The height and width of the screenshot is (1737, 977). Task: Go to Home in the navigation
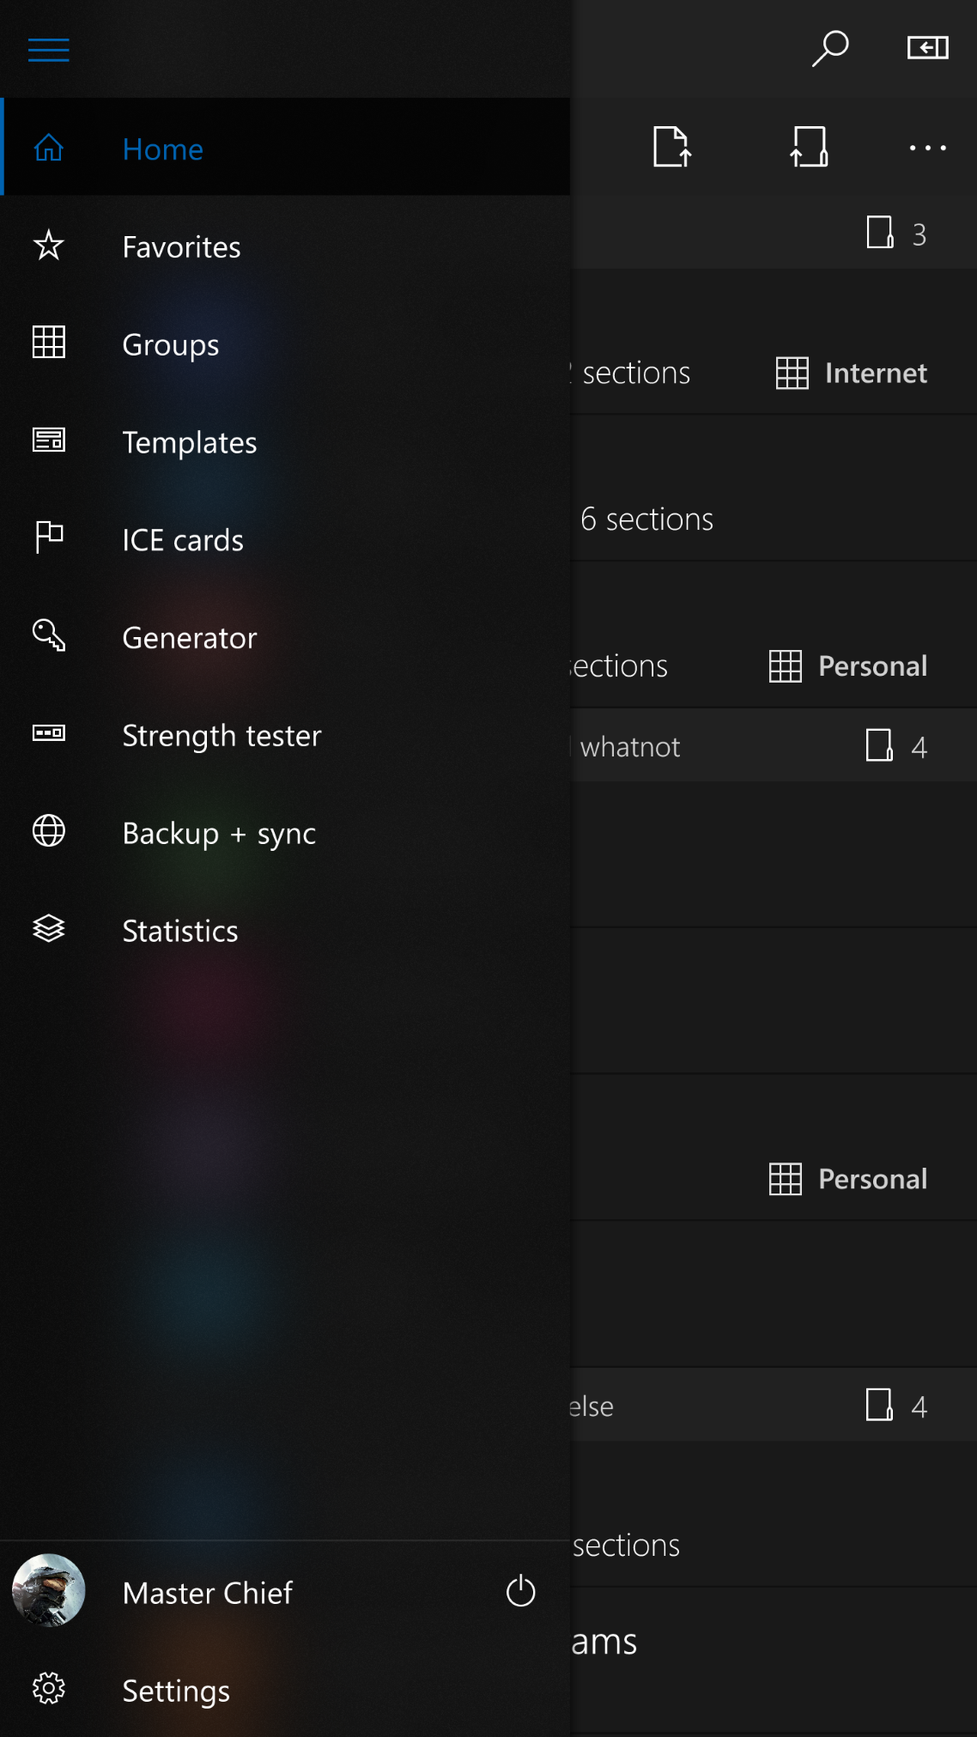[163, 149]
